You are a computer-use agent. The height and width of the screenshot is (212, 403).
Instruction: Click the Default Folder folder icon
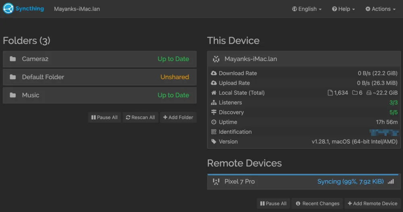[12, 77]
